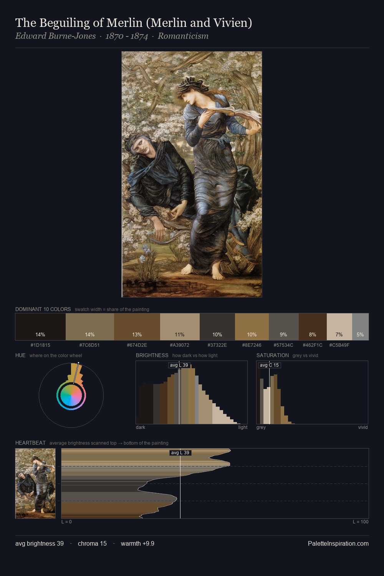The image size is (384, 576).
Task: Click the footer stat "chroma 15"
Action: coord(92,544)
